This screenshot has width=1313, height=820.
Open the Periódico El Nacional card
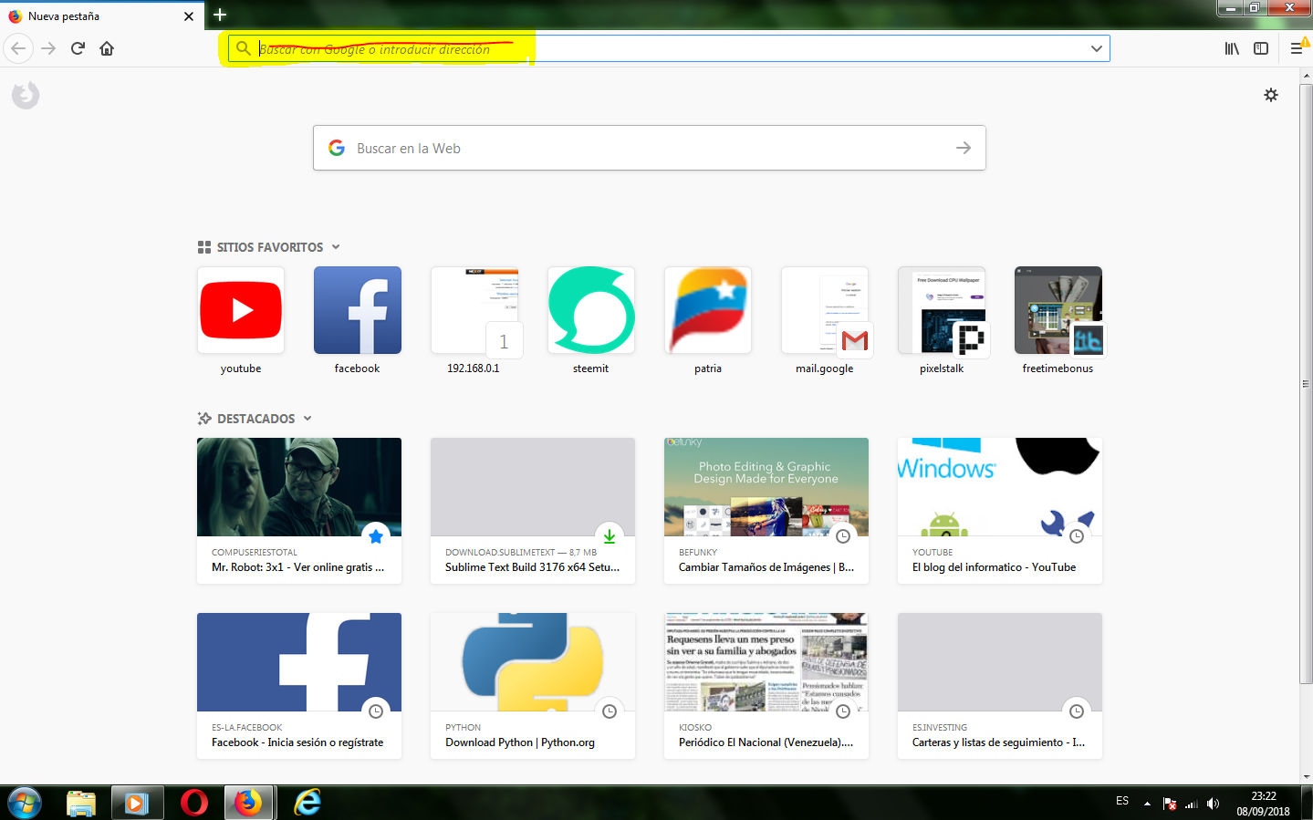click(x=766, y=686)
